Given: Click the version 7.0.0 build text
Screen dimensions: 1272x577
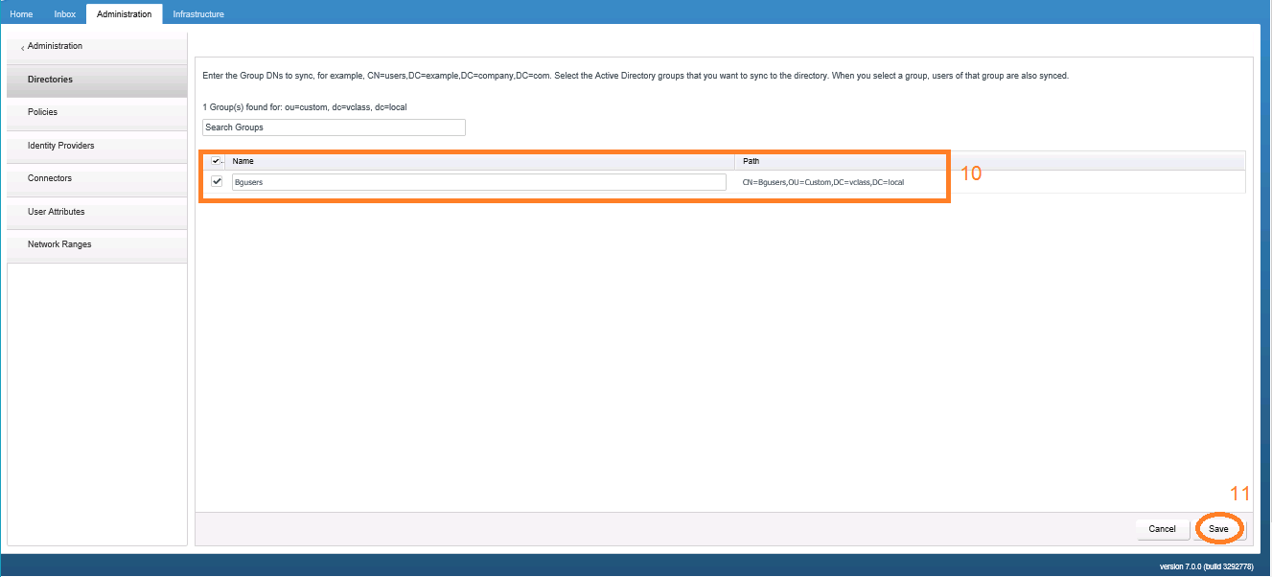Looking at the screenshot, I should pos(1207,565).
